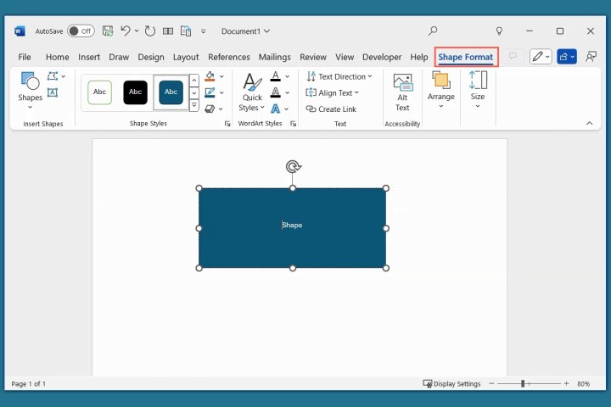Click the zoom slider in status bar
The image size is (611, 407).
(x=523, y=384)
